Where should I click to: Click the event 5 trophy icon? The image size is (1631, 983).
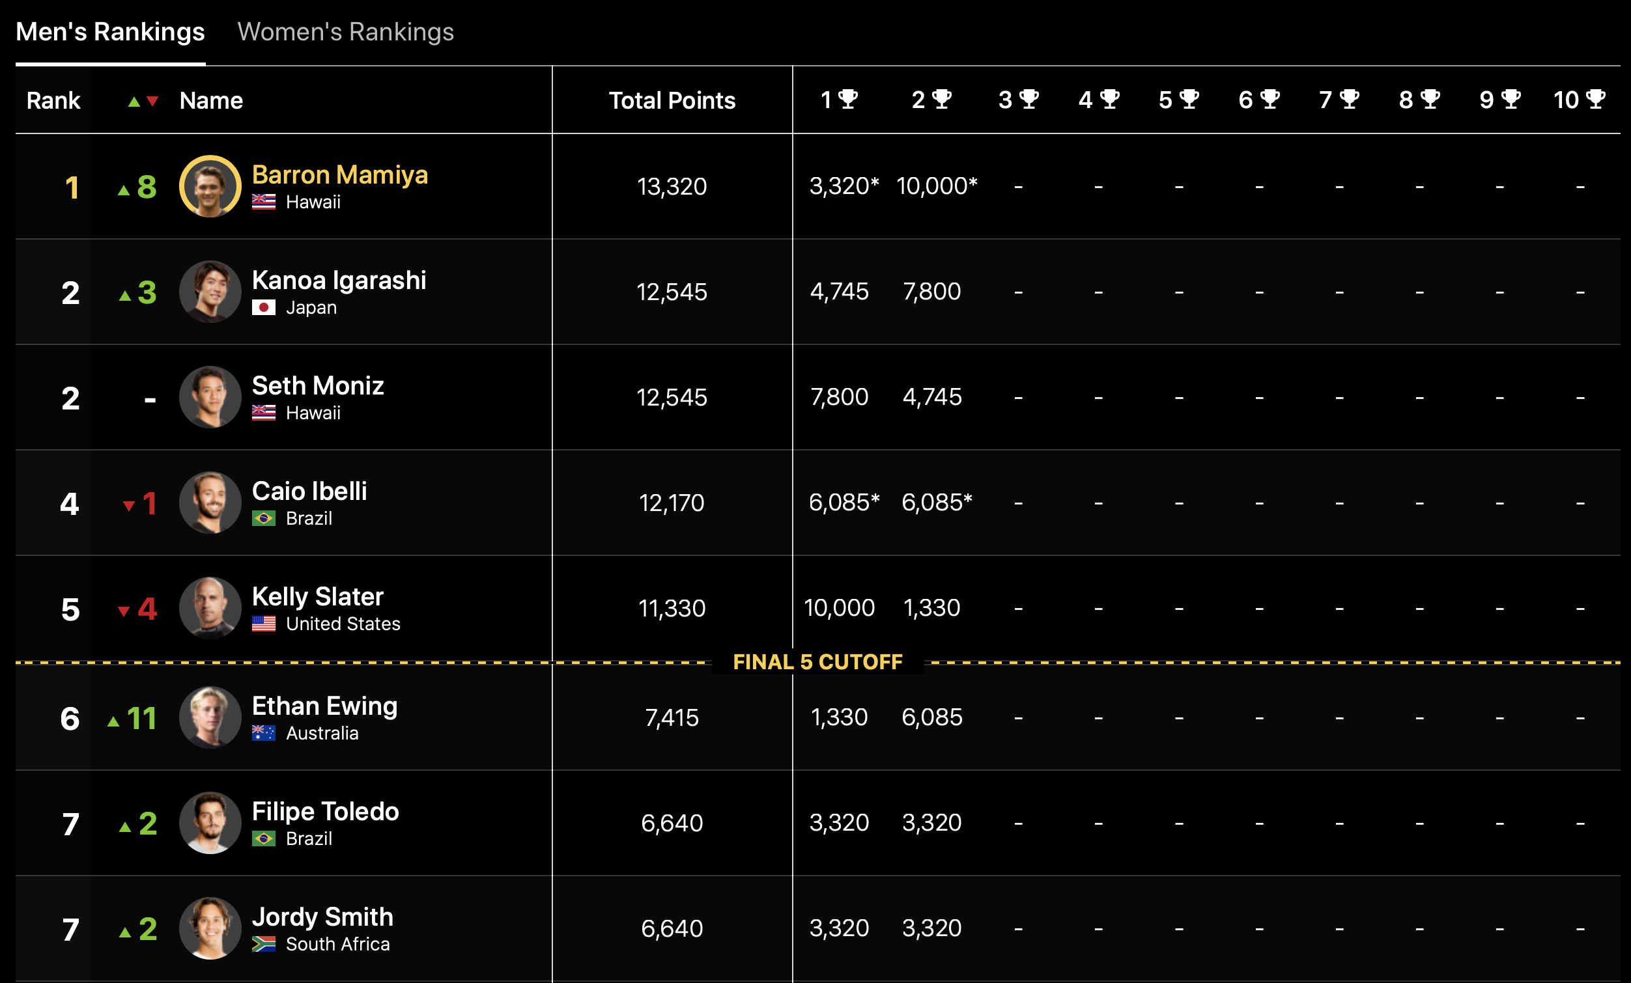pyautogui.click(x=1189, y=99)
